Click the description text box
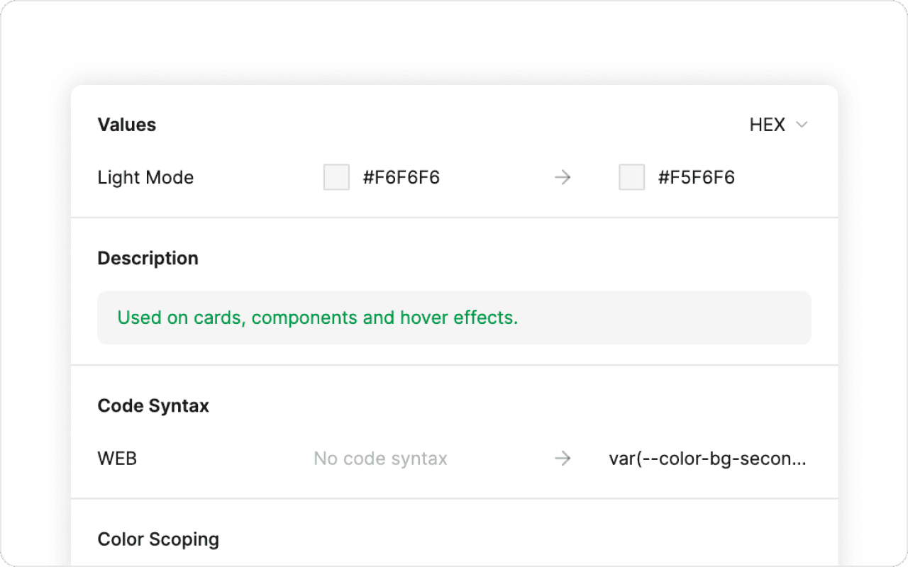 [x=454, y=318]
